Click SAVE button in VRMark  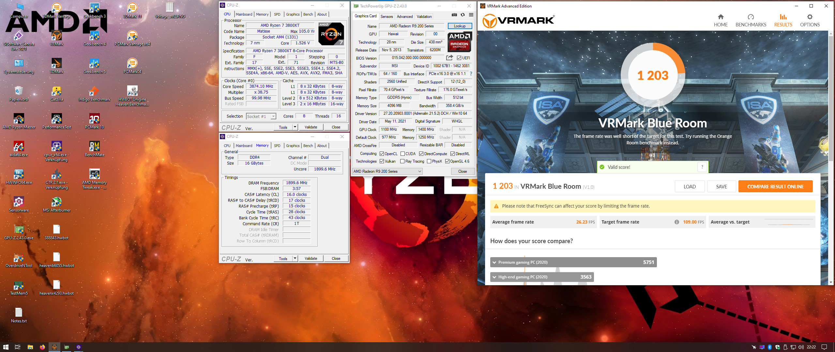pos(721,186)
